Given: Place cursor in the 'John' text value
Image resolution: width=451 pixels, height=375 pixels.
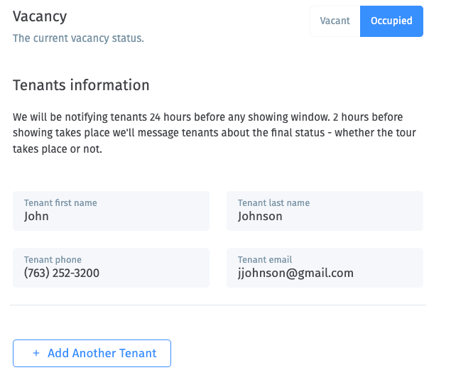Looking at the screenshot, I should pyautogui.click(x=36, y=217).
